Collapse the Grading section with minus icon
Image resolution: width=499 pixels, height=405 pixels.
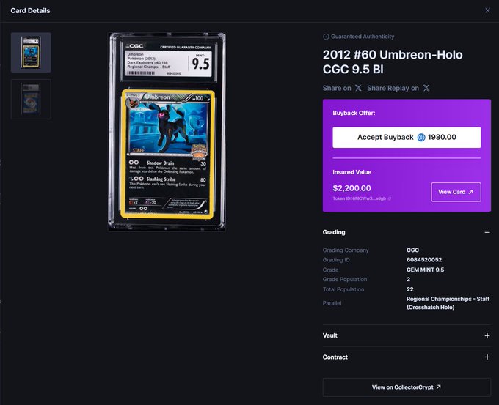[487, 232]
